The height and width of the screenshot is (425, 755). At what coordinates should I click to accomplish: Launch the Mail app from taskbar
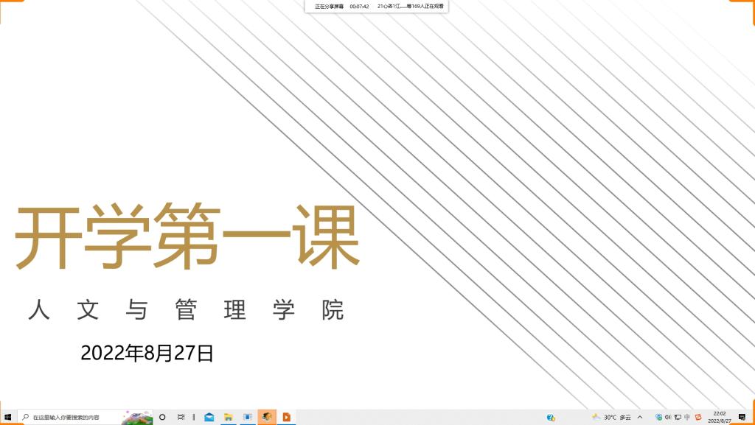point(209,417)
